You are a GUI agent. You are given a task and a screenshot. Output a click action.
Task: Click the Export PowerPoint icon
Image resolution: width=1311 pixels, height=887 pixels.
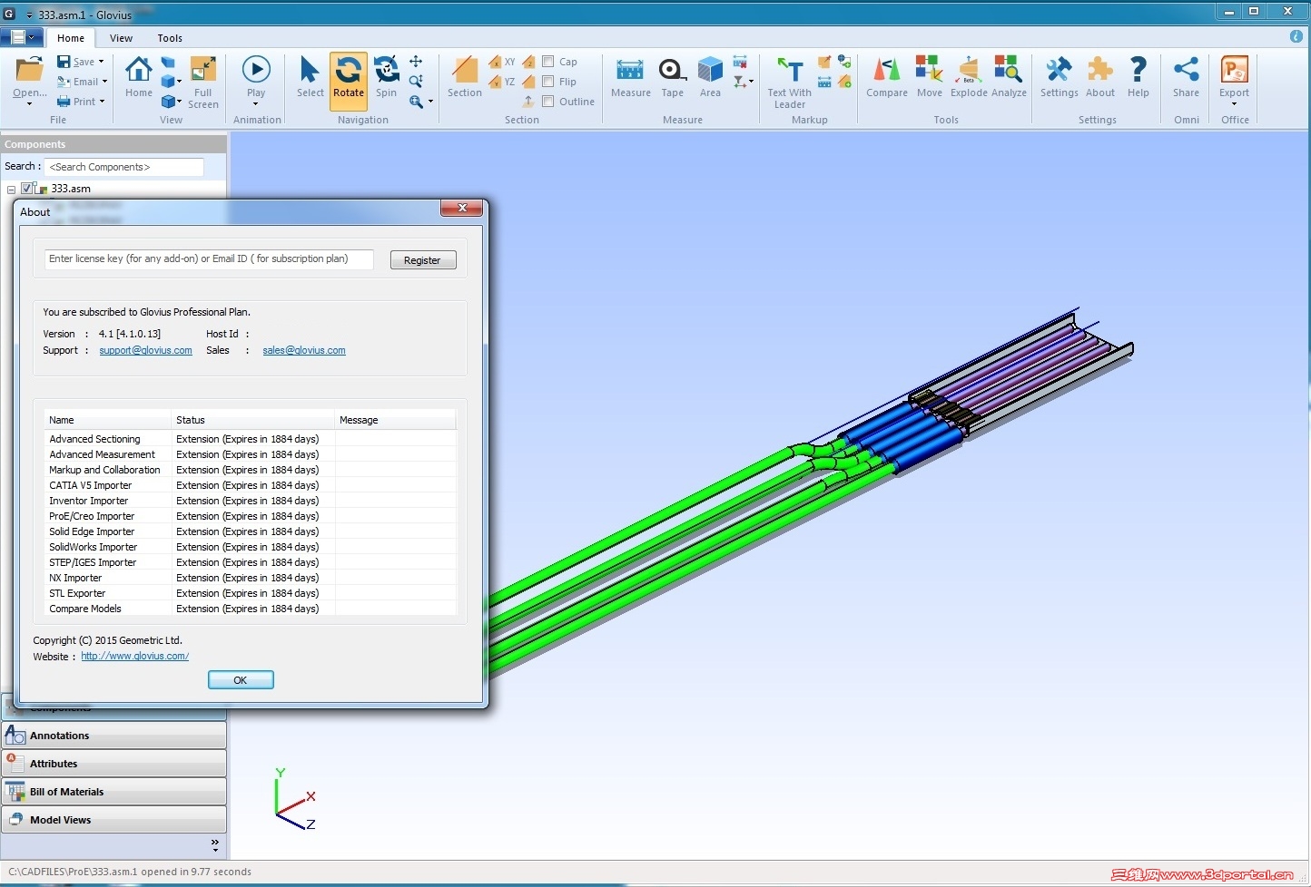point(1235,70)
